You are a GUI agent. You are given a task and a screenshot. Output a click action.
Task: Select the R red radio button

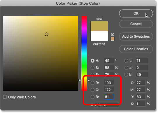(x=92, y=83)
